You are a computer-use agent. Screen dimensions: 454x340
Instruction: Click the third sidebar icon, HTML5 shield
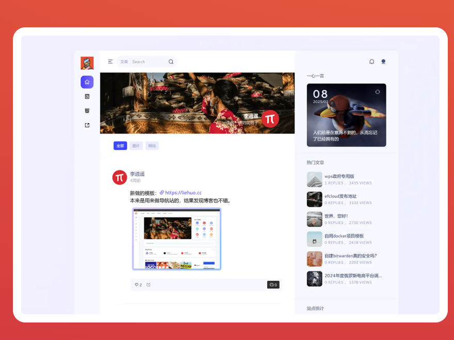[87, 111]
